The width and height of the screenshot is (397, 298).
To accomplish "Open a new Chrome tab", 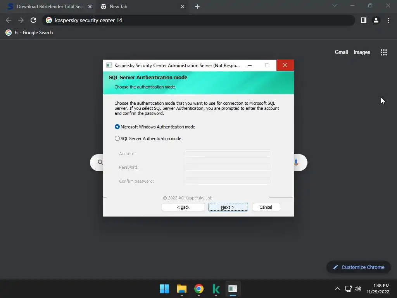I will (x=197, y=7).
